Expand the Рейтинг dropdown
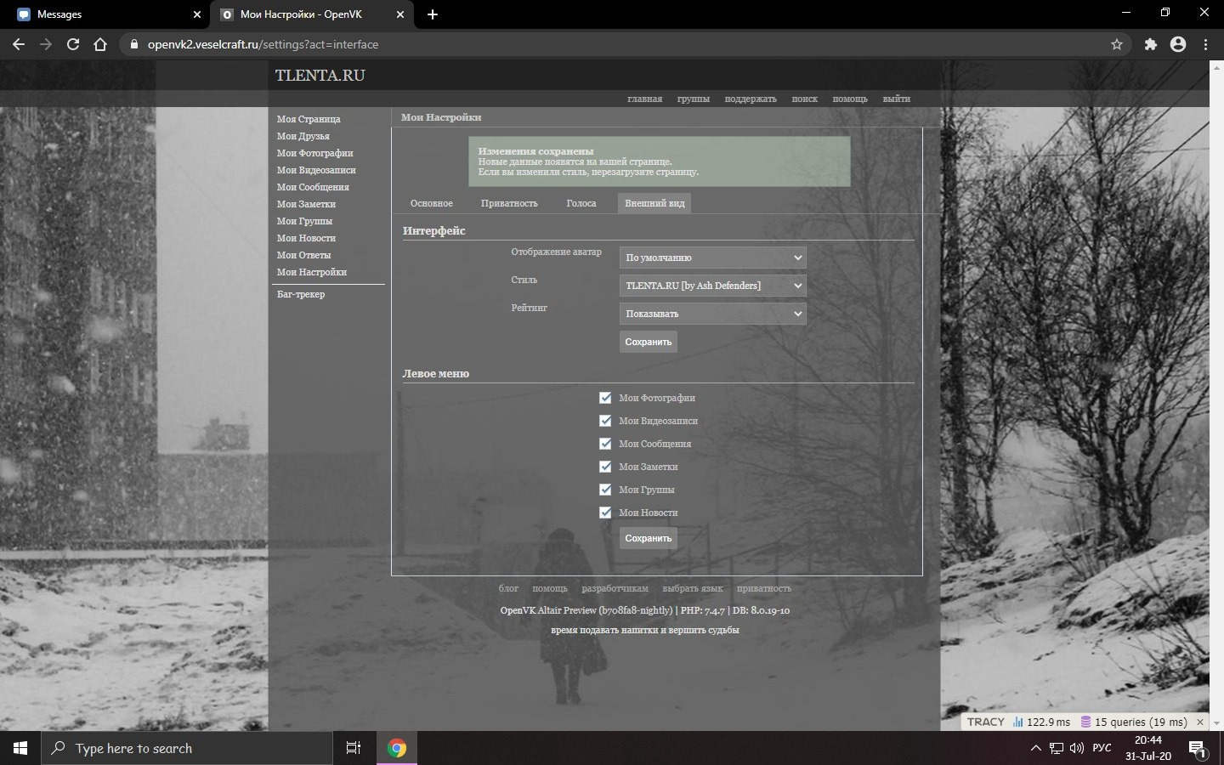 coord(712,314)
